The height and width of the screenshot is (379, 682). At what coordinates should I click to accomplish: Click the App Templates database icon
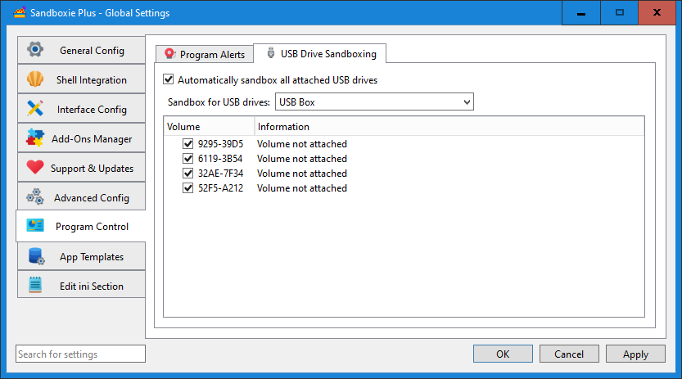pos(36,256)
